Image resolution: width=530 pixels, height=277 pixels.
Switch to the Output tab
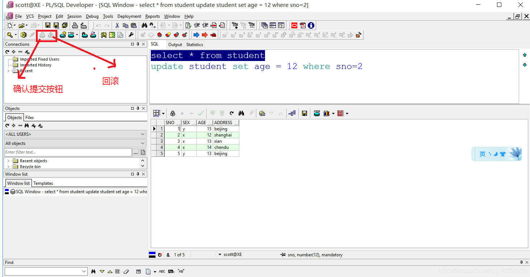[x=175, y=44]
